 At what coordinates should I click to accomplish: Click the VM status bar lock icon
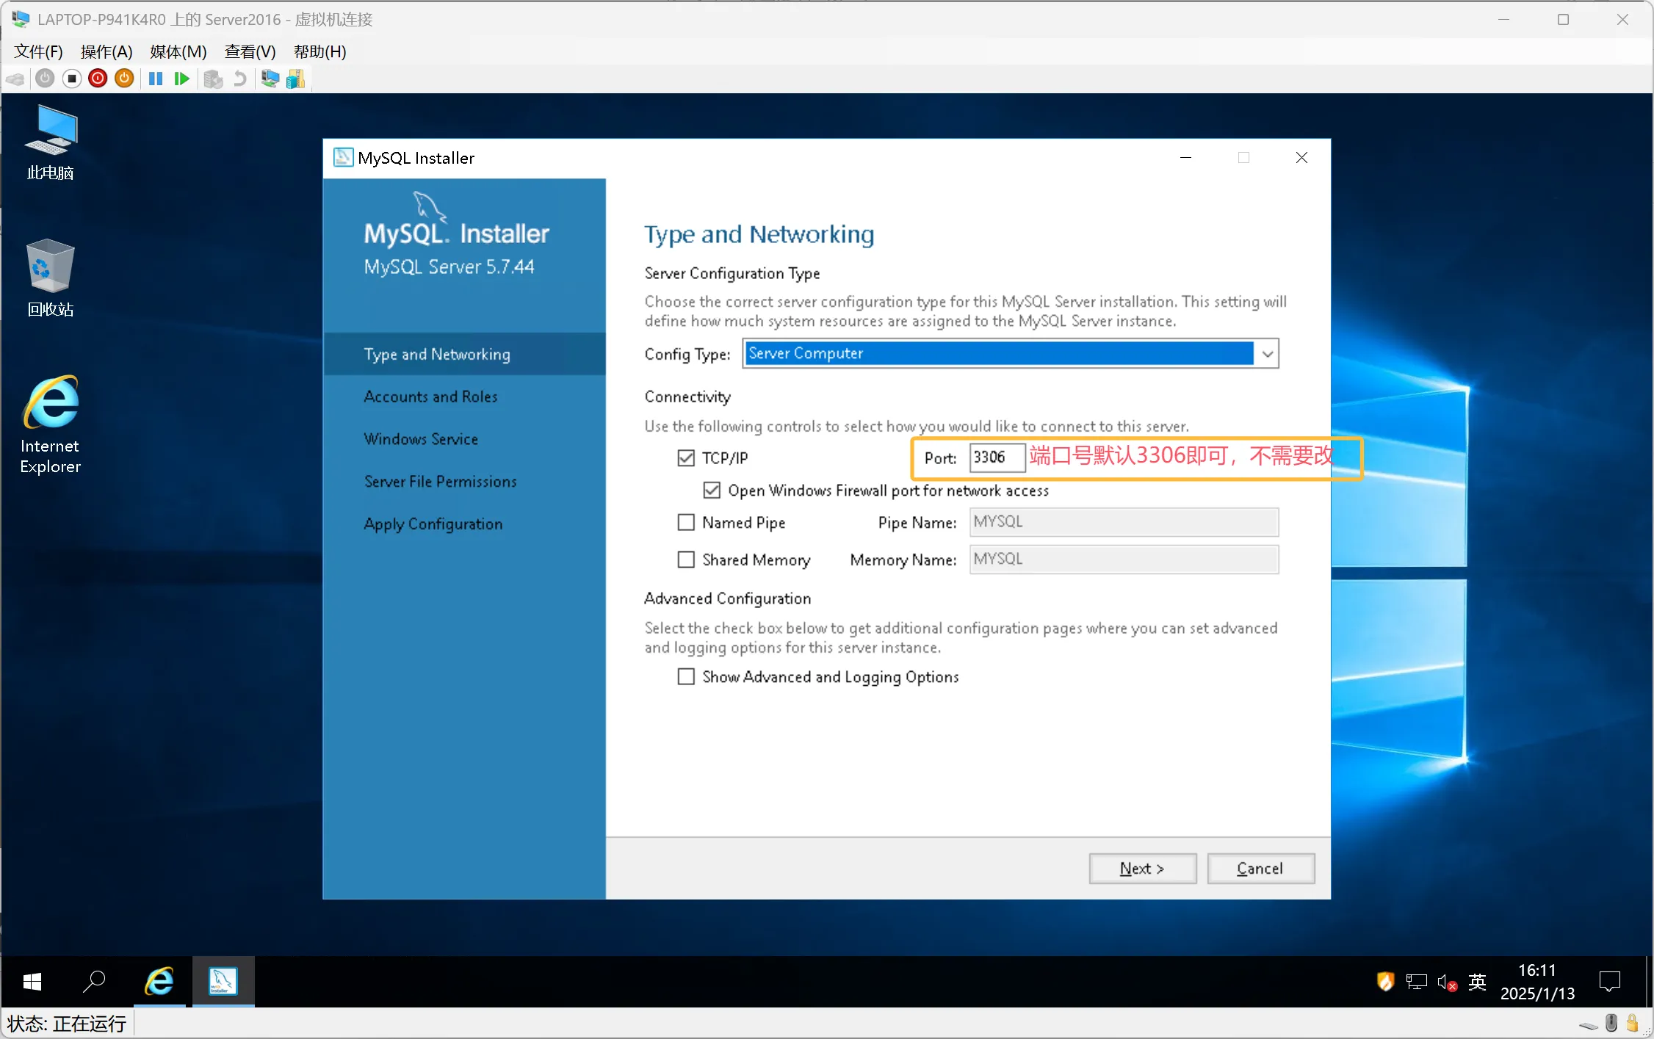point(1632,1024)
